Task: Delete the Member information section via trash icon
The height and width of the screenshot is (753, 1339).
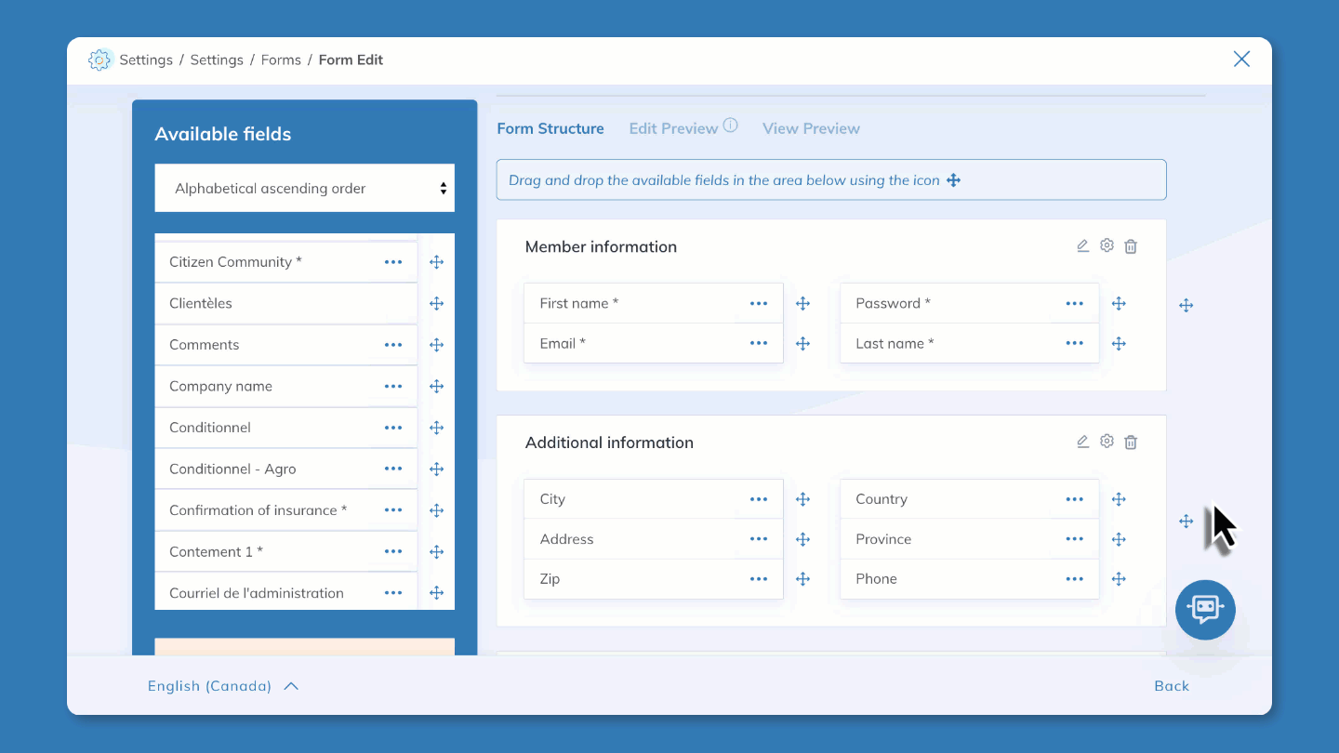Action: click(x=1131, y=246)
